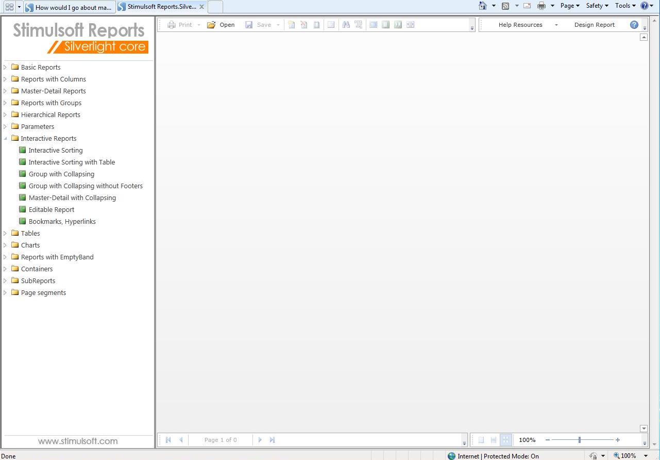
Task: Click the Find binoculars icon
Action: pyautogui.click(x=346, y=25)
